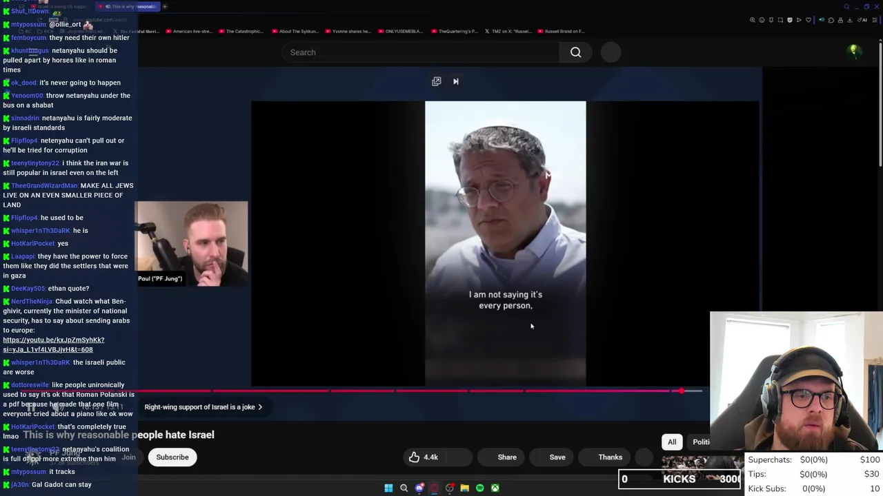This screenshot has height=496, width=883.
Task: Open bookmark 'Yvonne shares he...'
Action: point(348,31)
